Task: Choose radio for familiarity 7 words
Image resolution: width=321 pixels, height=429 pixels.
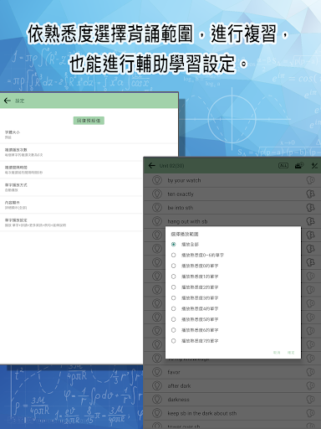Action: (x=174, y=341)
